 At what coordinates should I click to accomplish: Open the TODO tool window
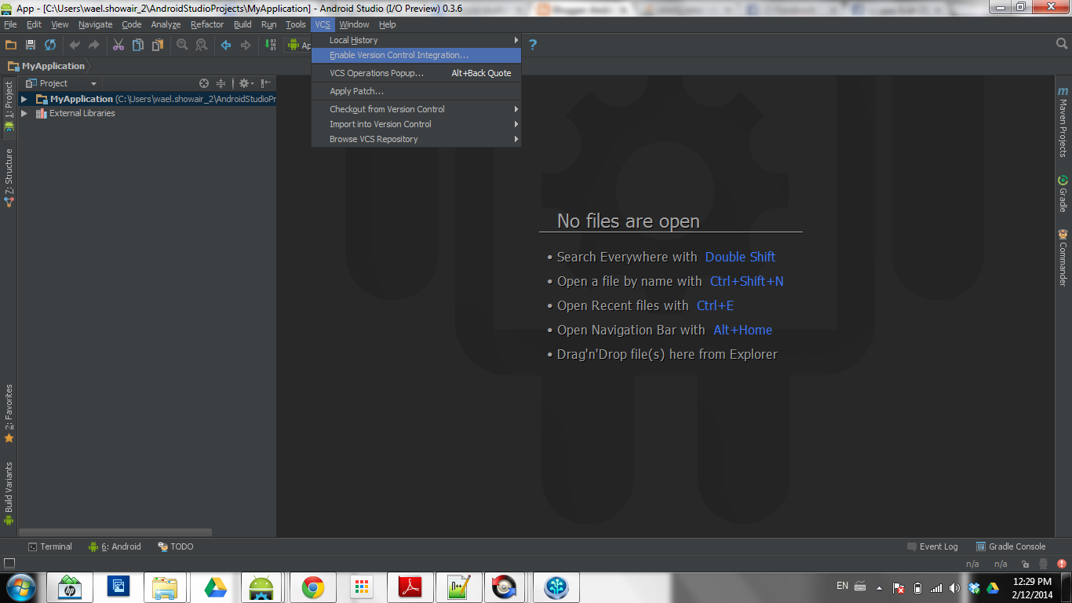tap(175, 546)
